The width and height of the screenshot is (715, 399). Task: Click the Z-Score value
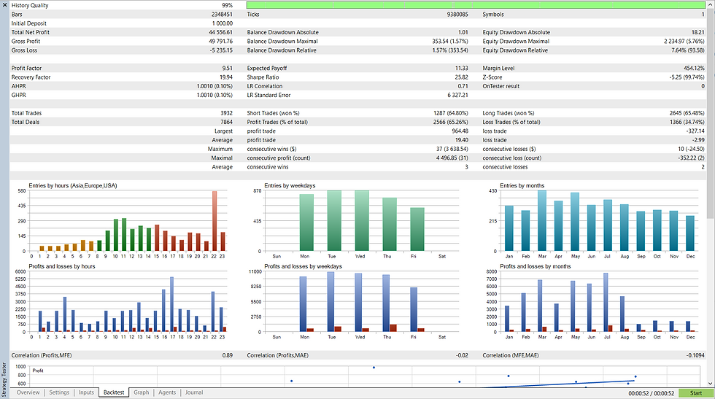click(687, 77)
